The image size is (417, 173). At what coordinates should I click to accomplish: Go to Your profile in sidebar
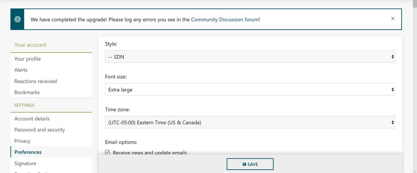click(28, 59)
